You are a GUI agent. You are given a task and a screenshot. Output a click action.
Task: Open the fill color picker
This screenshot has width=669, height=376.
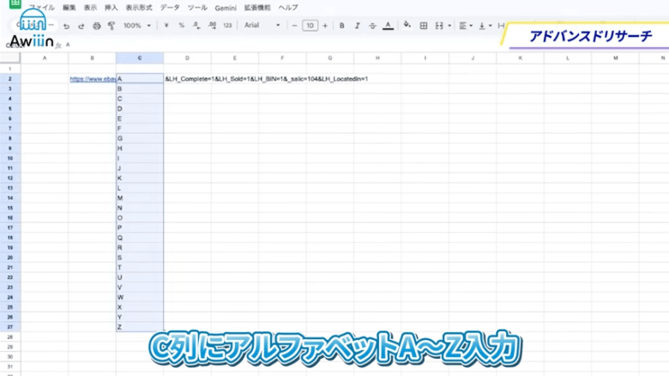407,25
